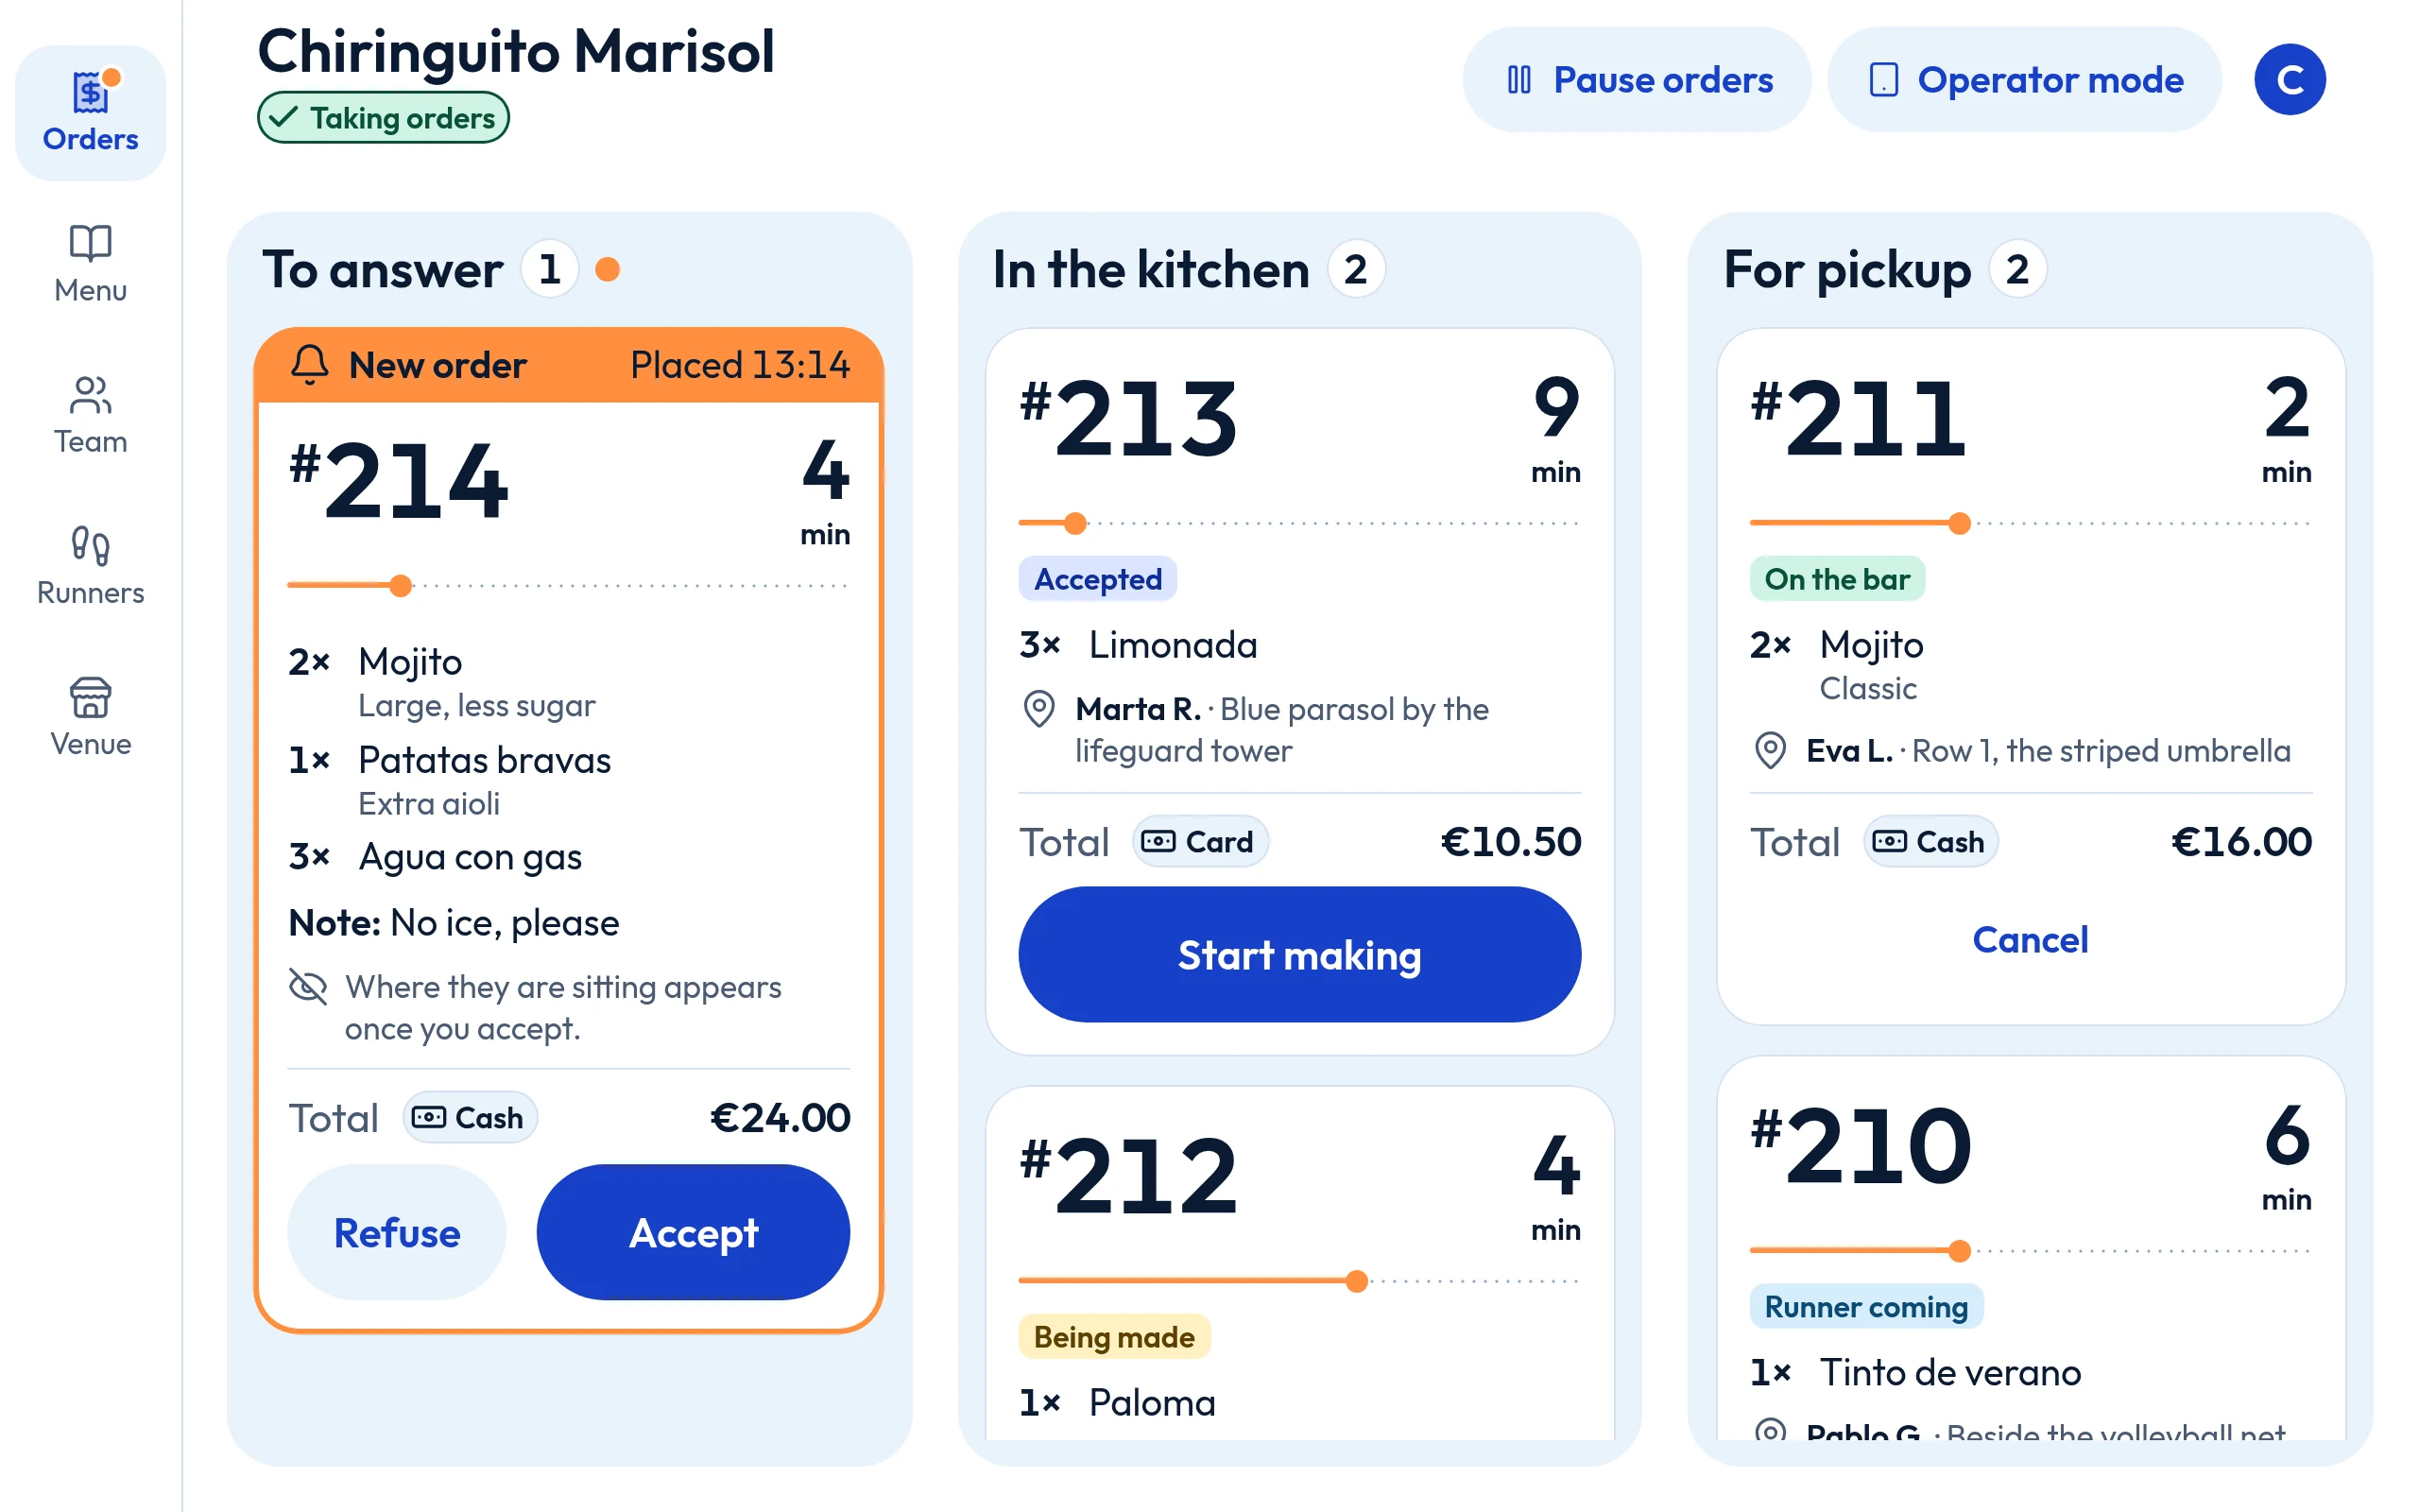Viewport: 2419px width, 1512px height.
Task: Click the Placed 13:14 timestamp
Action: point(740,365)
